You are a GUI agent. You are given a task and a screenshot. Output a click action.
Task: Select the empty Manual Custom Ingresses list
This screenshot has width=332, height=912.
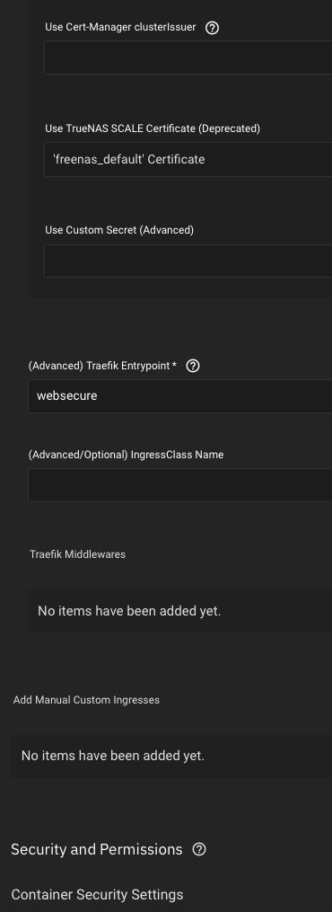click(x=171, y=756)
